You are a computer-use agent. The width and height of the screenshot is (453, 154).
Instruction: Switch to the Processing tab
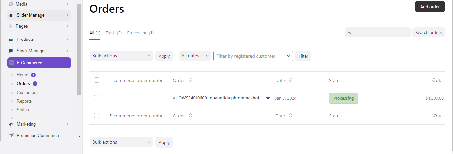pos(140,33)
